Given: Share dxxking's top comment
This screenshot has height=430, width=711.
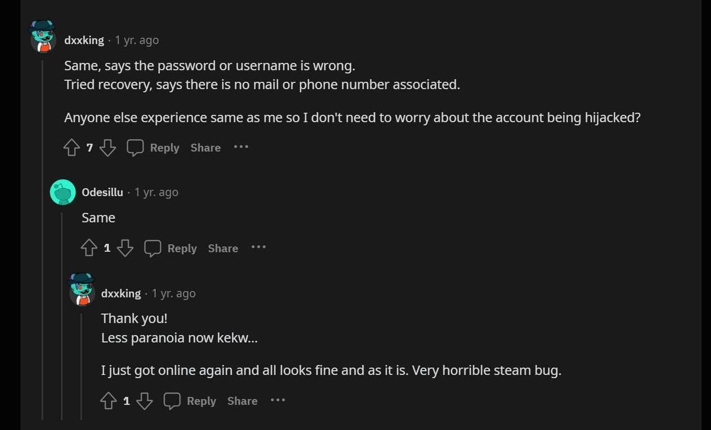Looking at the screenshot, I should click(206, 148).
